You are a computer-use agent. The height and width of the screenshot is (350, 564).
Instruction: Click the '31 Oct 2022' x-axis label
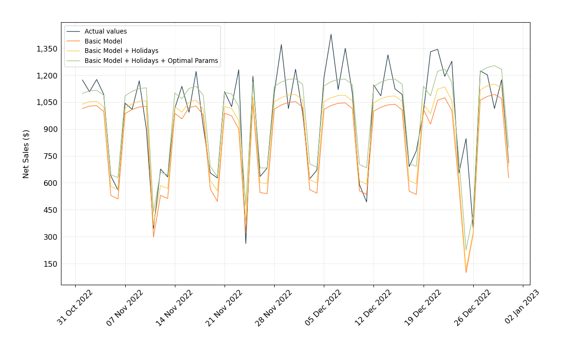click(75, 307)
